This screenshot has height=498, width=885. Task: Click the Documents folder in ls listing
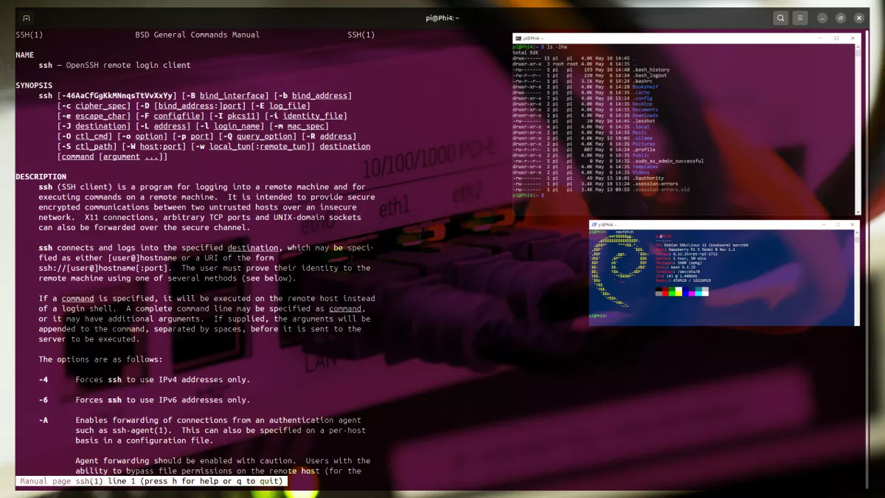click(x=645, y=110)
